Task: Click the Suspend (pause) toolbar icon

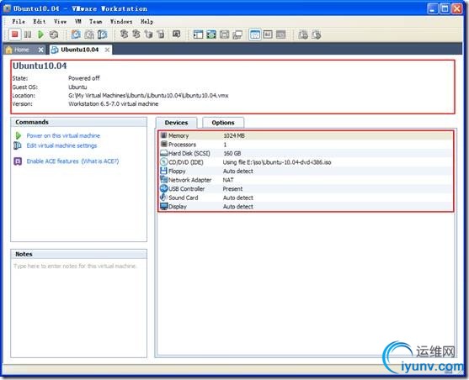Action: pyautogui.click(x=28, y=34)
